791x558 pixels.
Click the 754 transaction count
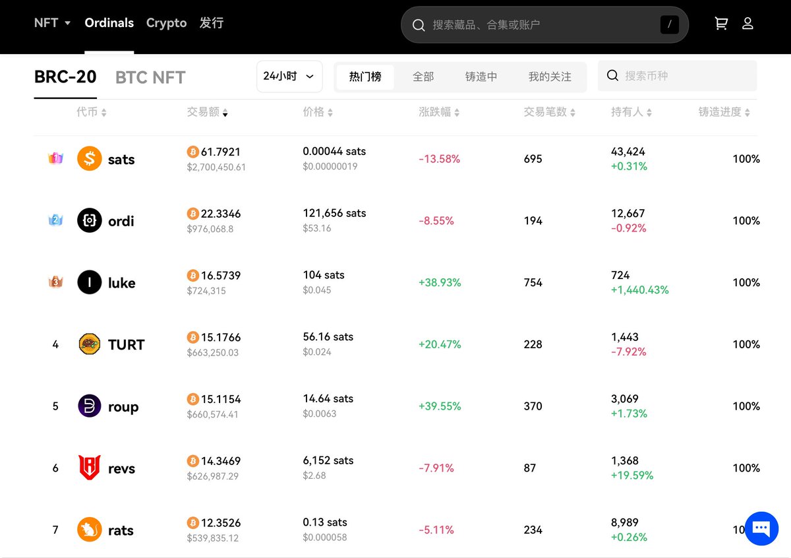click(533, 282)
